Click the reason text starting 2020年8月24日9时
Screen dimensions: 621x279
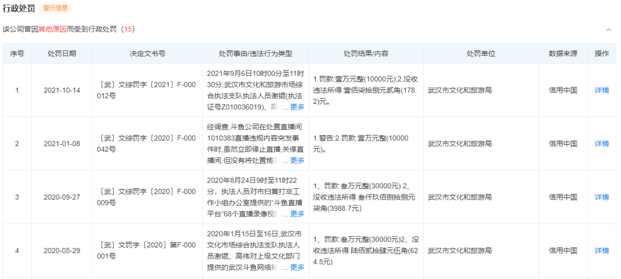[x=255, y=197]
